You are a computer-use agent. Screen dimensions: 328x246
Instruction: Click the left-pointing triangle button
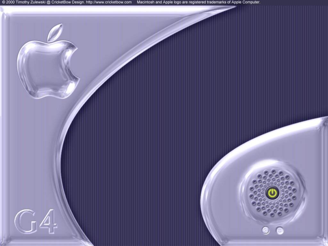point(266,230)
